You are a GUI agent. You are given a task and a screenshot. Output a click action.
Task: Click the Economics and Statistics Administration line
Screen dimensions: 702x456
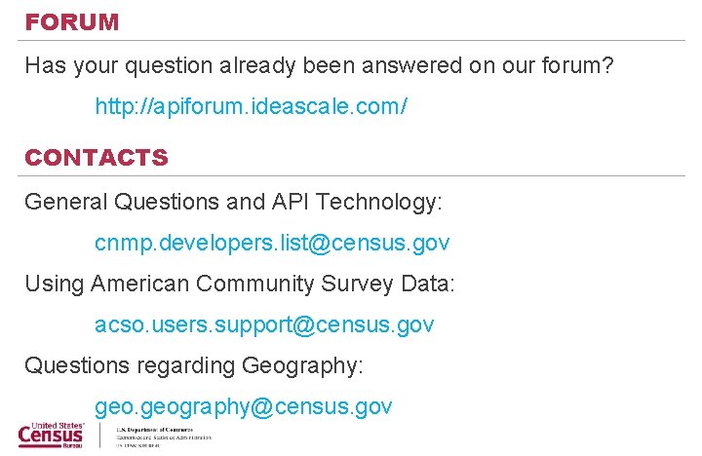pos(163,437)
